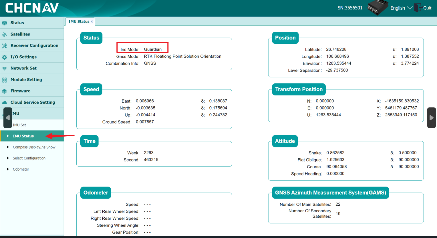Click Number Of Main Satellites value 22

(x=338, y=204)
